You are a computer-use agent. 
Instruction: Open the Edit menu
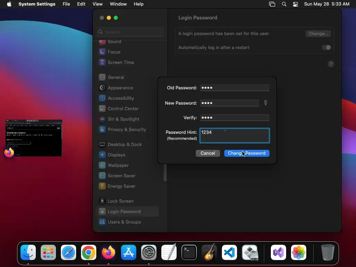coord(81,4)
